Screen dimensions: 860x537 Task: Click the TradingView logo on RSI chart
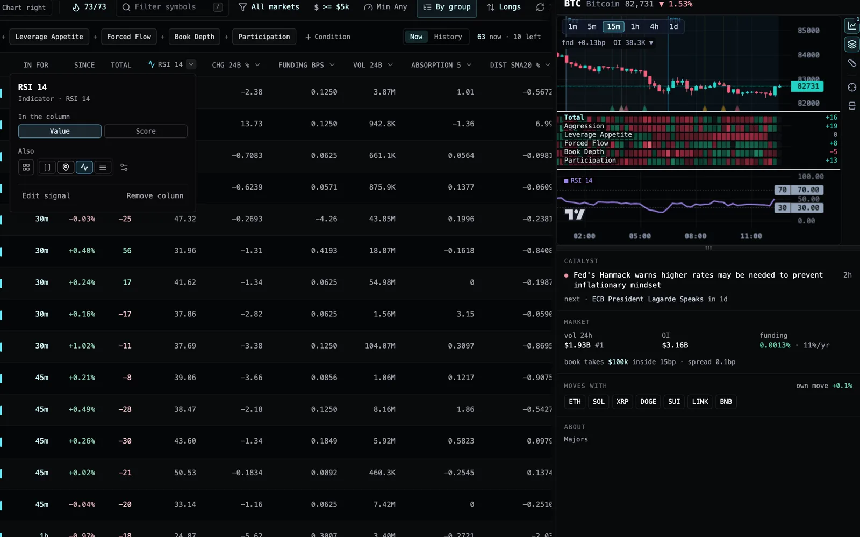click(x=575, y=215)
